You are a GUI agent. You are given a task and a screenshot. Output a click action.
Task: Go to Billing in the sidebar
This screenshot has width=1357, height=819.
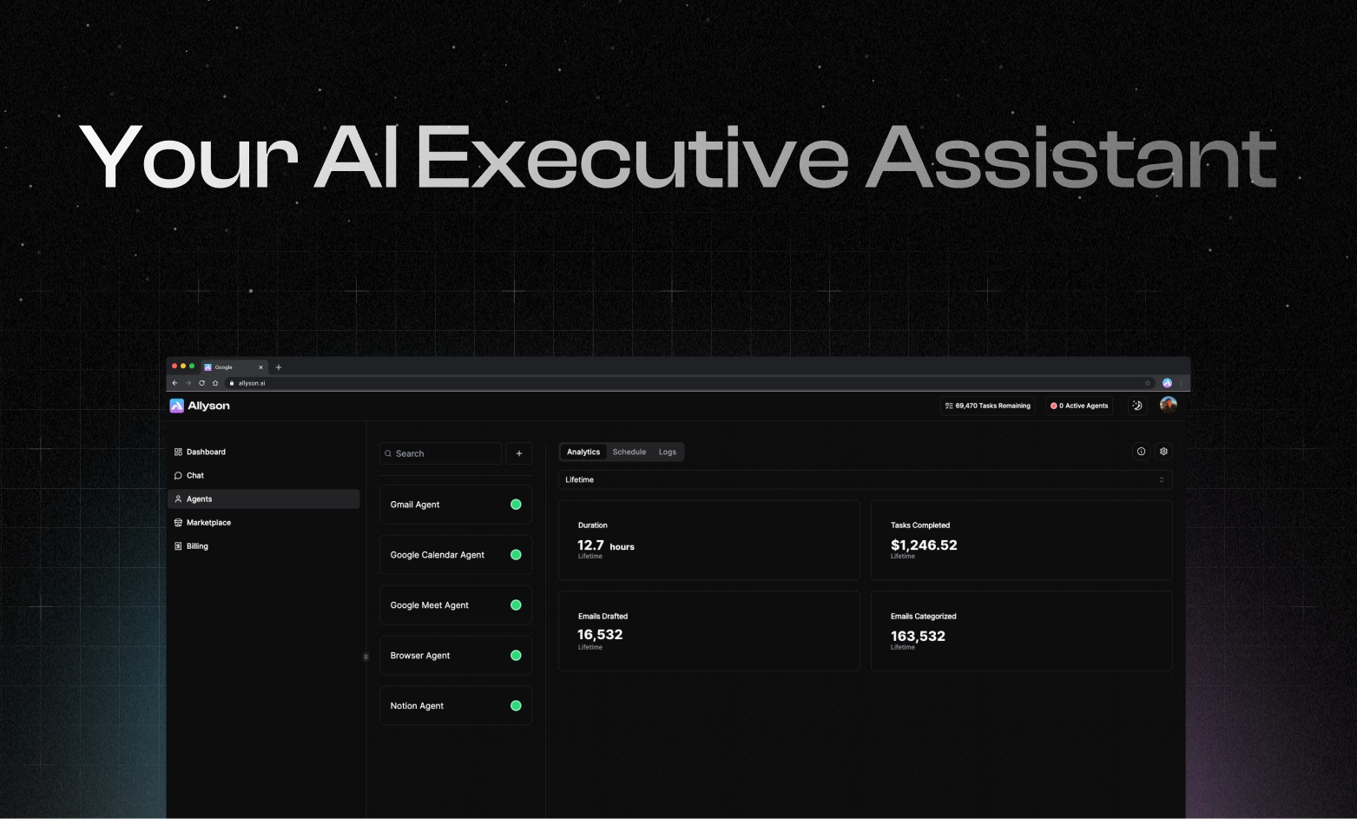pos(197,546)
